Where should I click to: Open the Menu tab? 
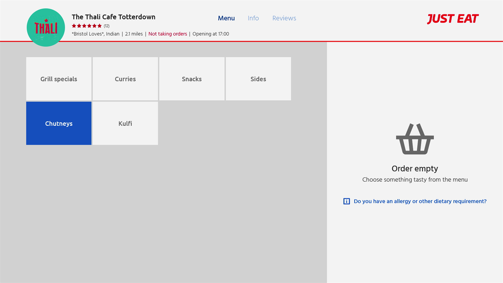(x=226, y=18)
